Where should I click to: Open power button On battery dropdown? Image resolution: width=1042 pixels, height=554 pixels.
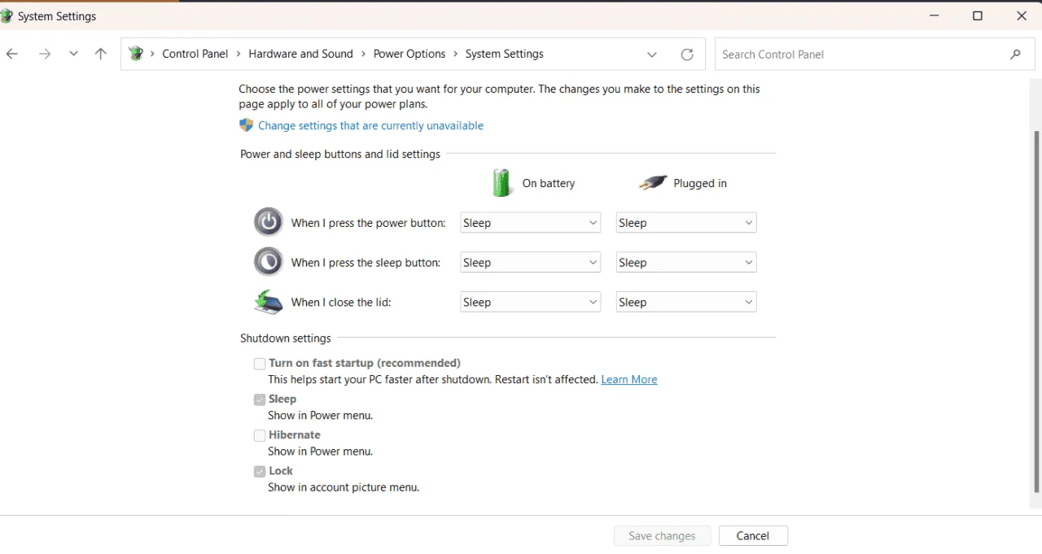pos(531,223)
